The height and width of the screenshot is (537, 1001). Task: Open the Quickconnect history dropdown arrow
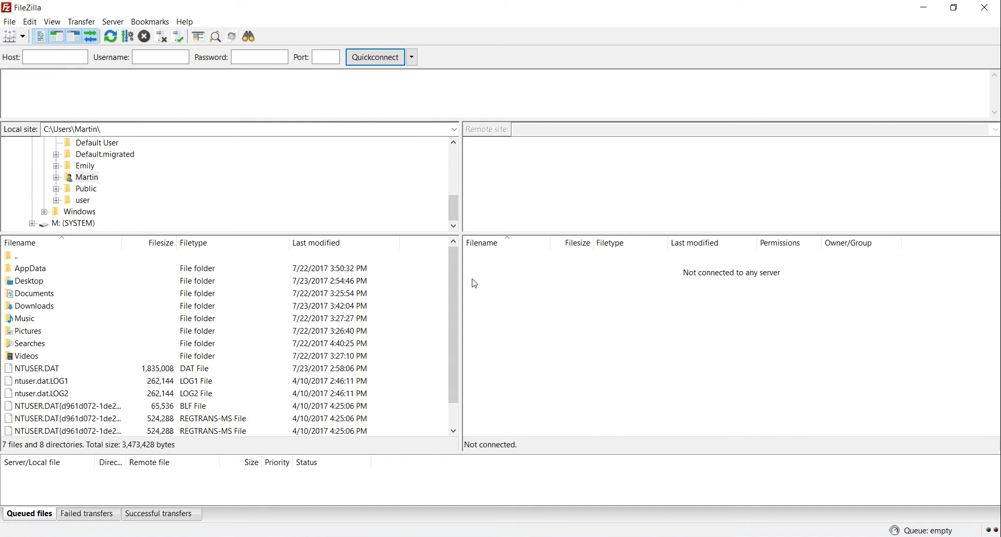point(412,57)
